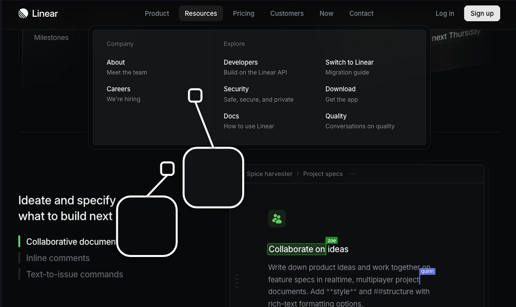Open the breadcrumb ellipsis menu
The image size is (516, 307).
click(352, 173)
